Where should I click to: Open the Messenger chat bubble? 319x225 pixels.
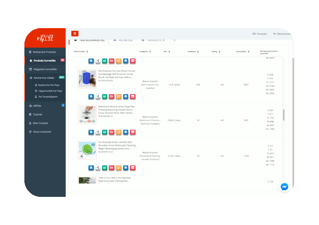point(284,187)
